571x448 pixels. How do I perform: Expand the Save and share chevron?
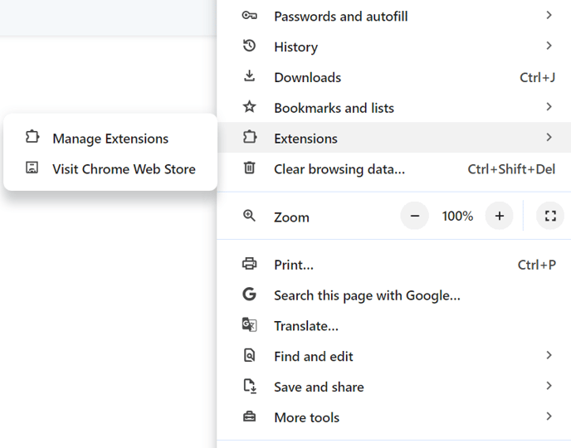(x=549, y=387)
